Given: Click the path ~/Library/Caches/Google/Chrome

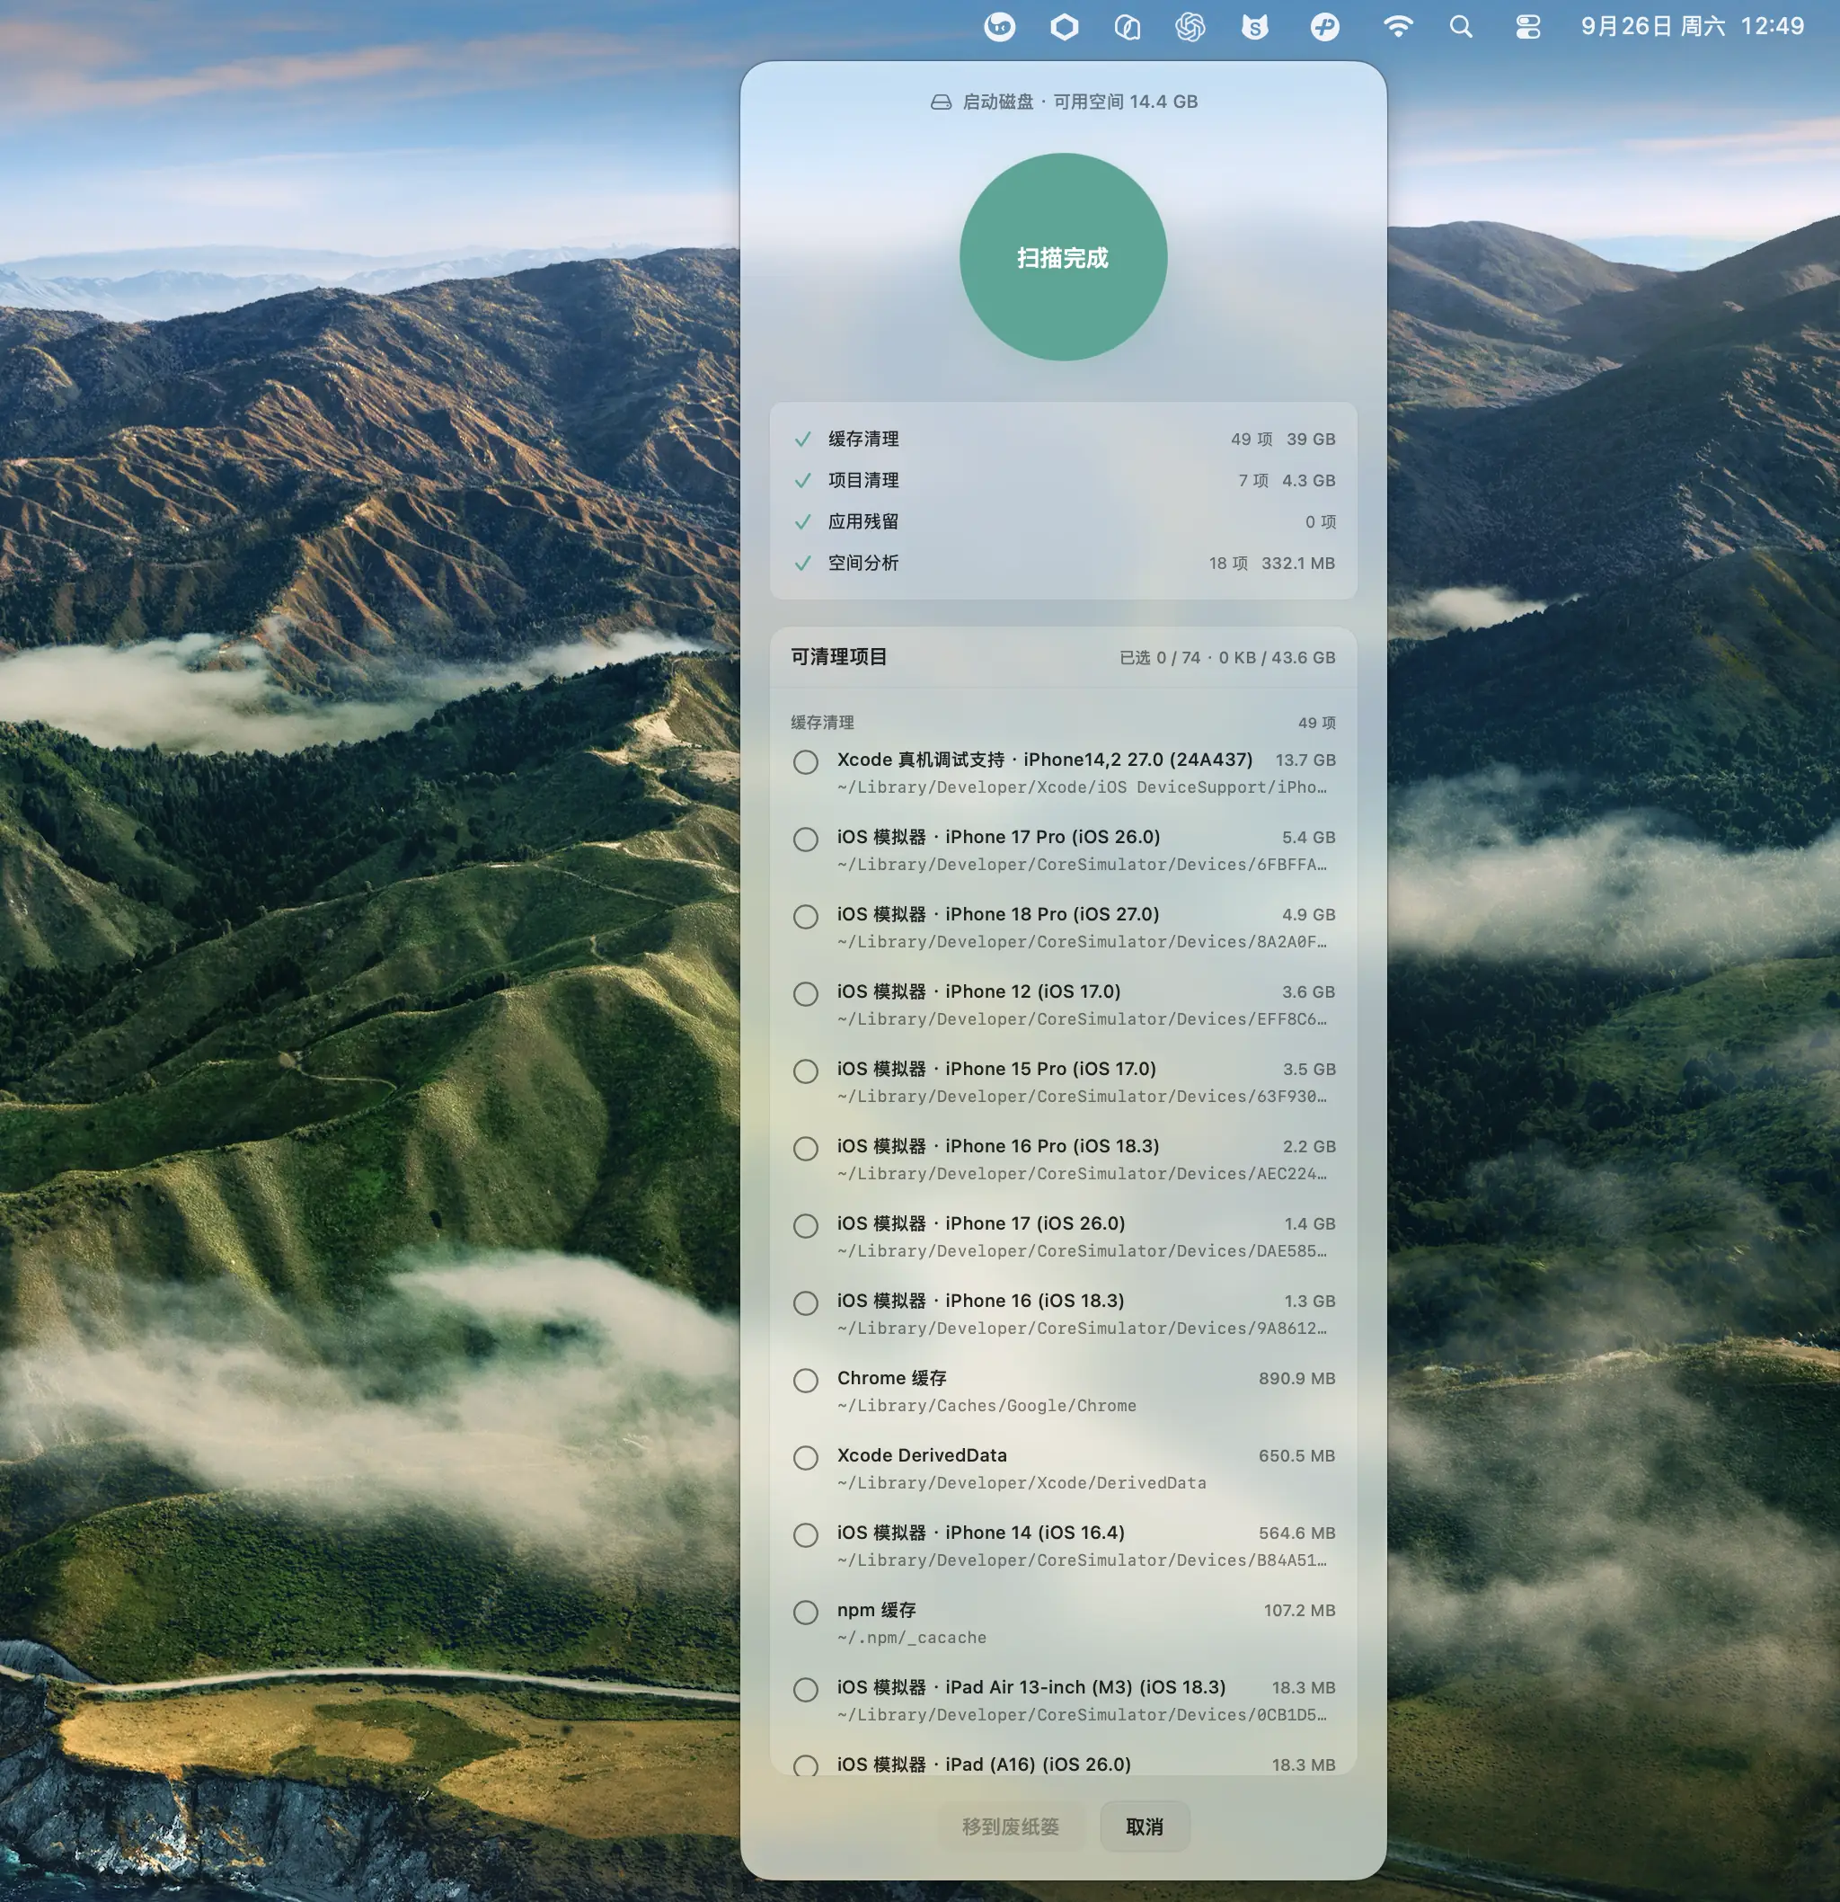Looking at the screenshot, I should pyautogui.click(x=986, y=1406).
